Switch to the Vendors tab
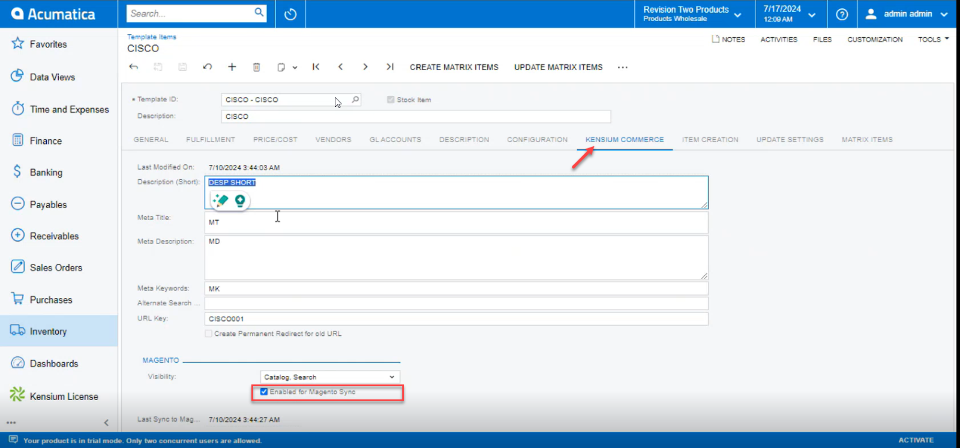 (334, 140)
